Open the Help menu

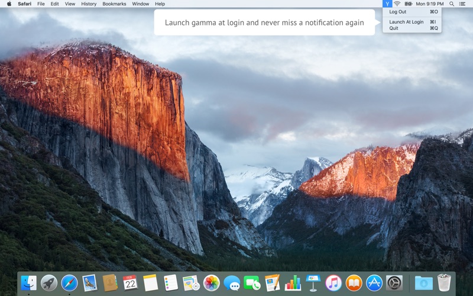point(160,4)
